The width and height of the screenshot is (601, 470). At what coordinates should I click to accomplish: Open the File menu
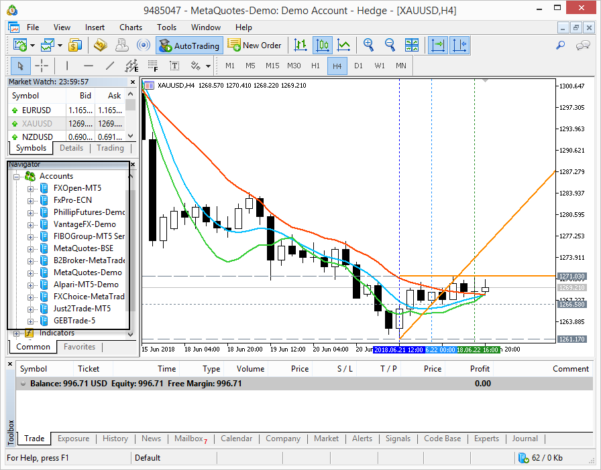coord(33,27)
